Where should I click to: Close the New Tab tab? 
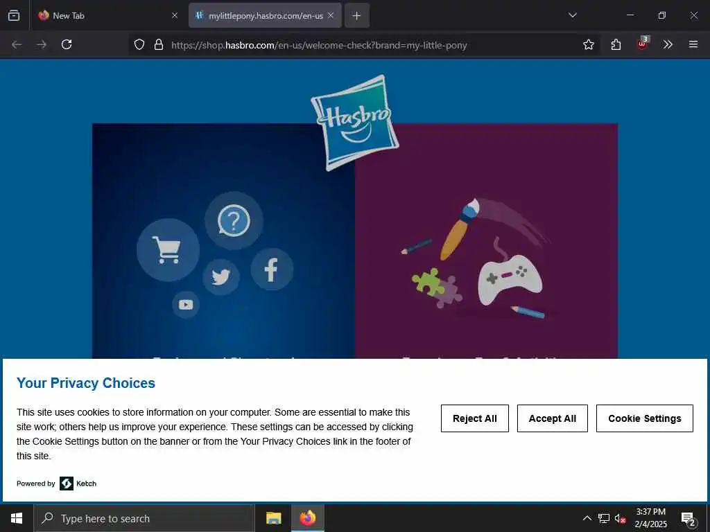click(175, 15)
